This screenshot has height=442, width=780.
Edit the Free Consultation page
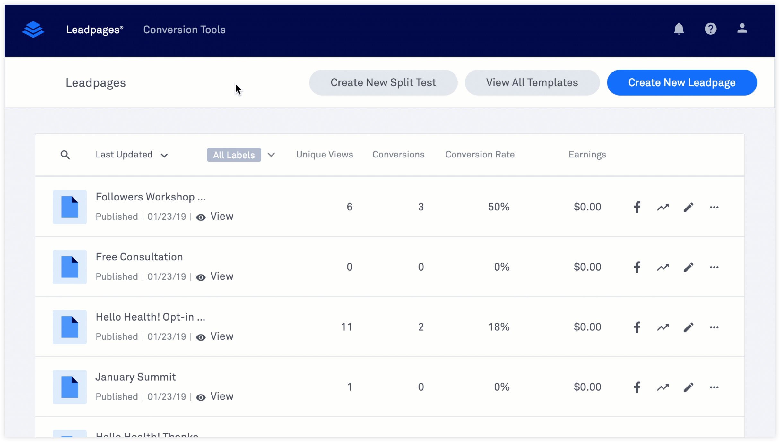(x=689, y=267)
